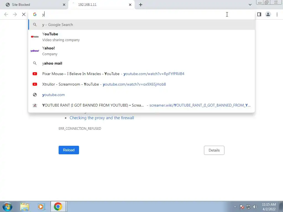The image size is (283, 212).
Task: Open the Chrome profile avatar
Action: pos(268,14)
